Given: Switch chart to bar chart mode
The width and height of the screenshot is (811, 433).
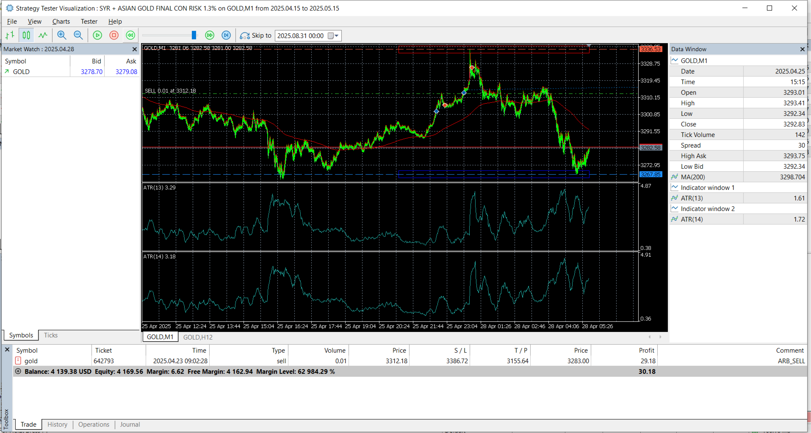Looking at the screenshot, I should point(10,36).
